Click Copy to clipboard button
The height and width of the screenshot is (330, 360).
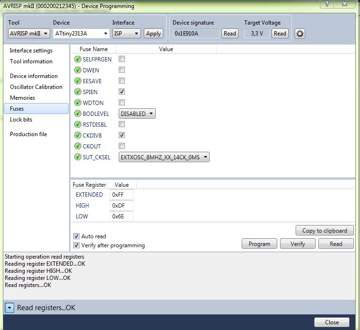point(325,230)
